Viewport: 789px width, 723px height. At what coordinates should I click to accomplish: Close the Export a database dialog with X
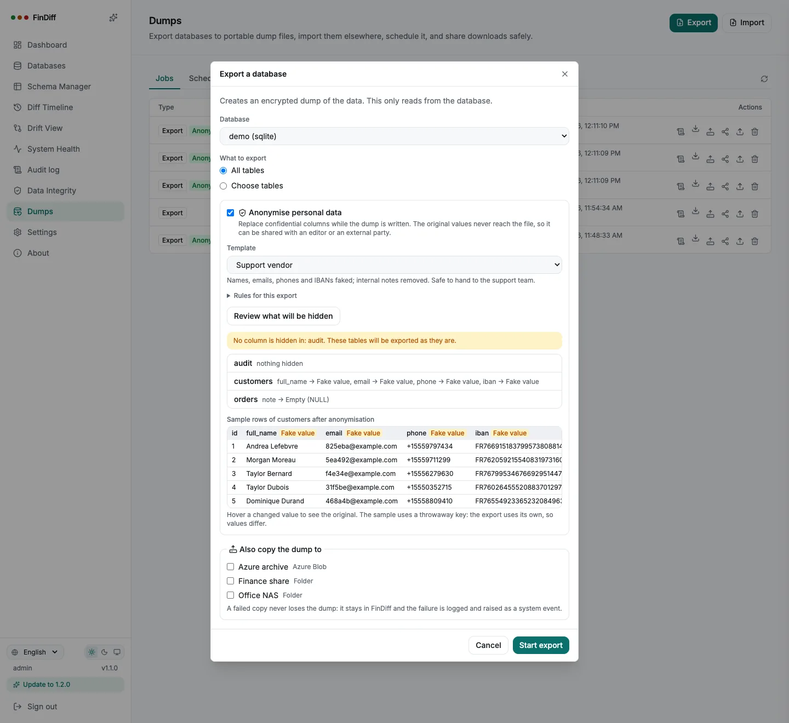[x=565, y=74]
